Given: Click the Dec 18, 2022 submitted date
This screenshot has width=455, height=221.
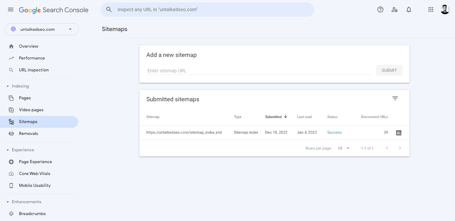Looking at the screenshot, I should (x=276, y=133).
